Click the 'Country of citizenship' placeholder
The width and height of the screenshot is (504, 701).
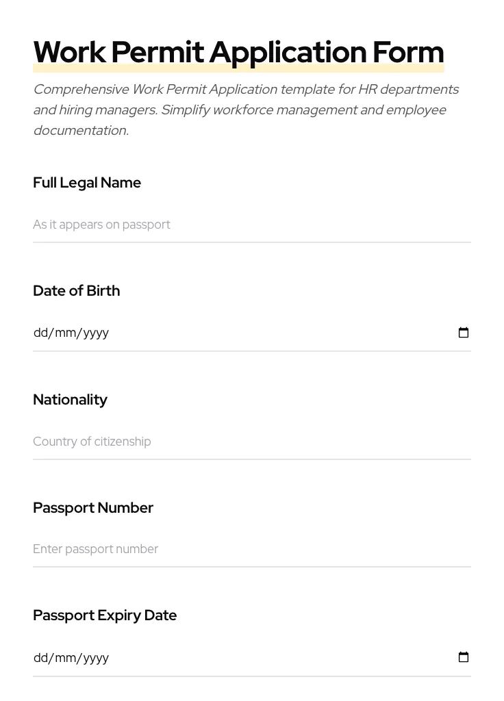tap(92, 442)
